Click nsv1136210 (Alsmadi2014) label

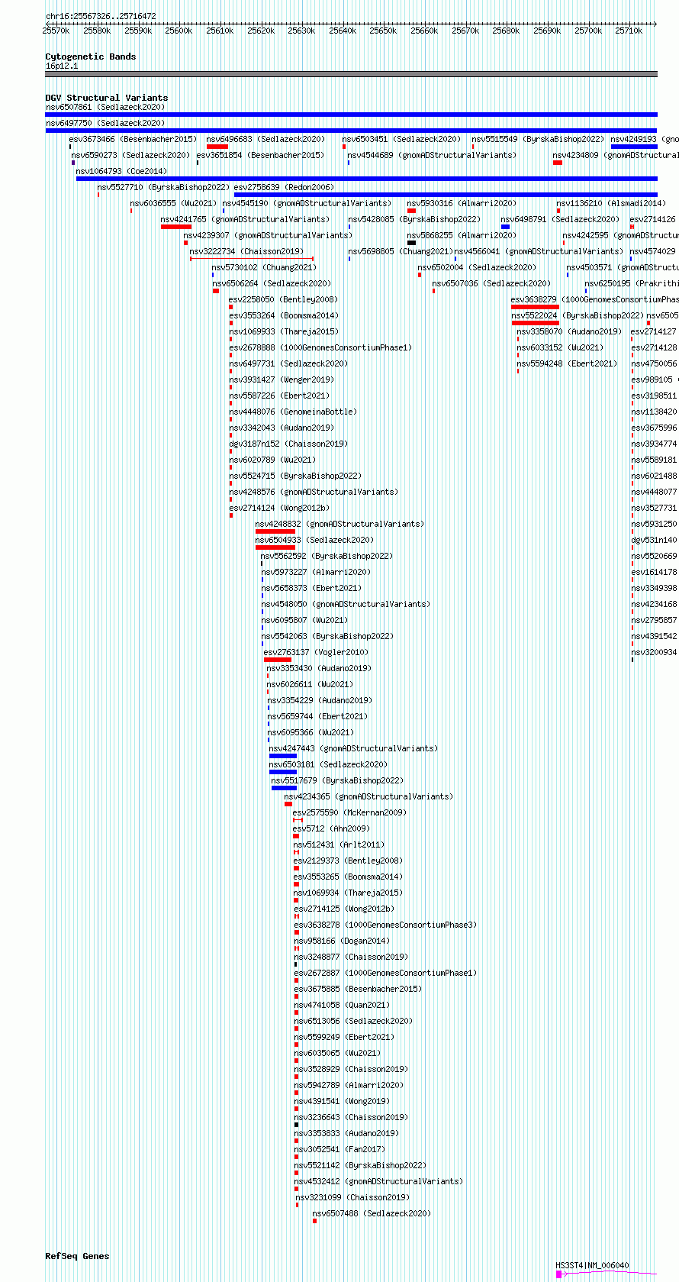tap(611, 203)
